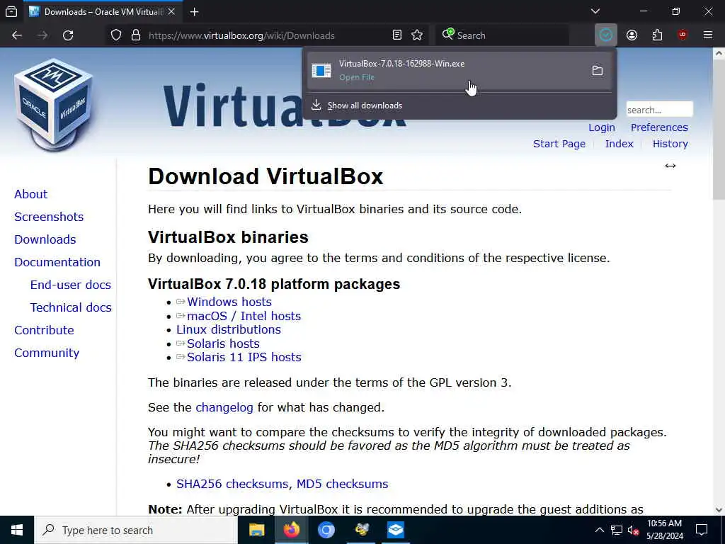Open the notification center icon
Viewport: 725px width, 544px height.
pyautogui.click(x=702, y=530)
